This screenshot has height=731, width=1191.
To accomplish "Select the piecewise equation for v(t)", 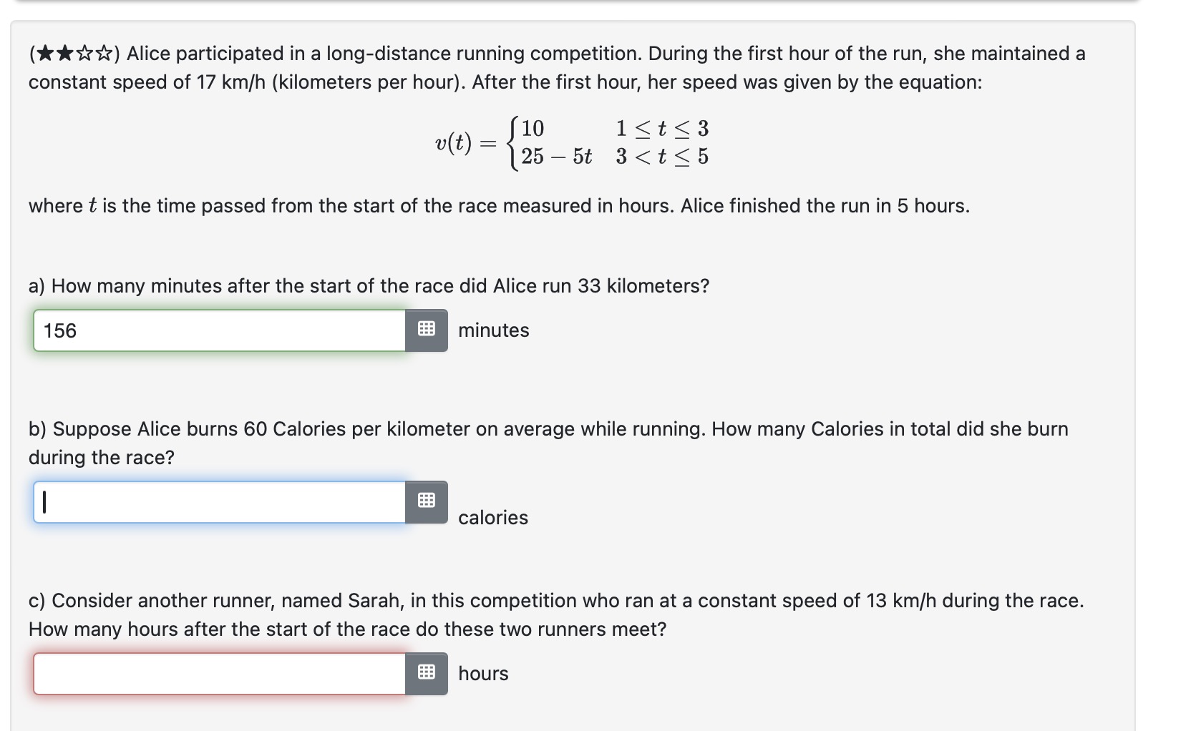I will (571, 142).
